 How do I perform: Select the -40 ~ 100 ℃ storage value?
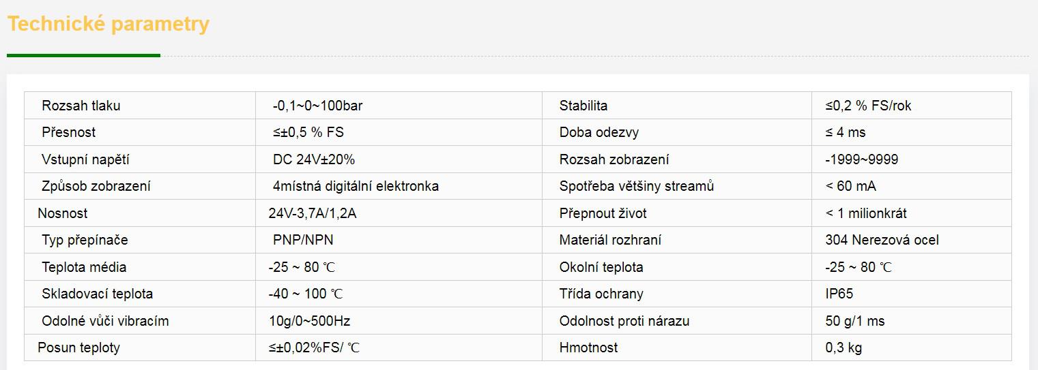click(306, 294)
